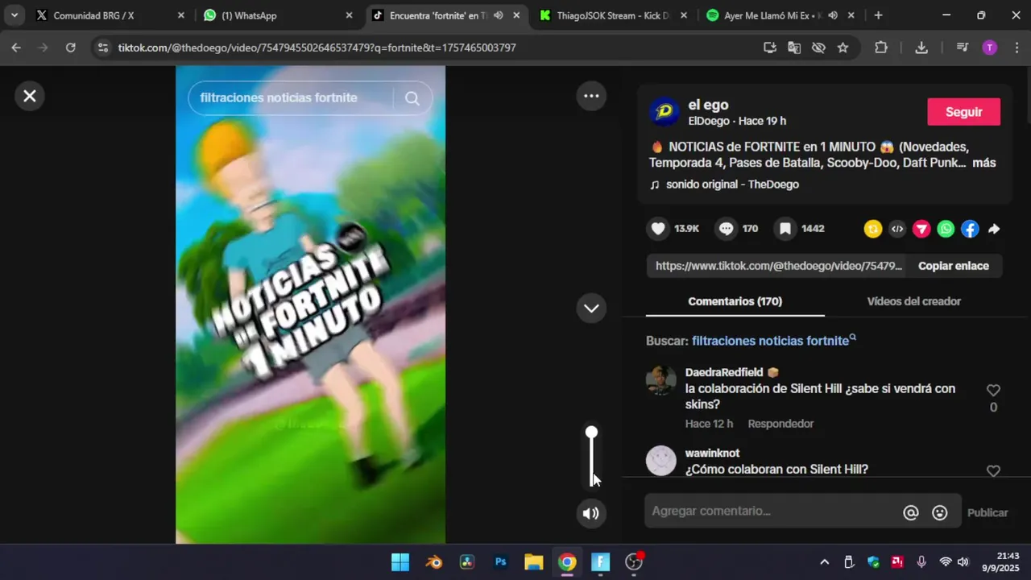The height and width of the screenshot is (580, 1031).
Task: Open Chrome downloads
Action: [921, 48]
